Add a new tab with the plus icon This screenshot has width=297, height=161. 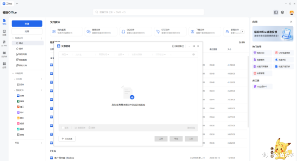click(17, 4)
